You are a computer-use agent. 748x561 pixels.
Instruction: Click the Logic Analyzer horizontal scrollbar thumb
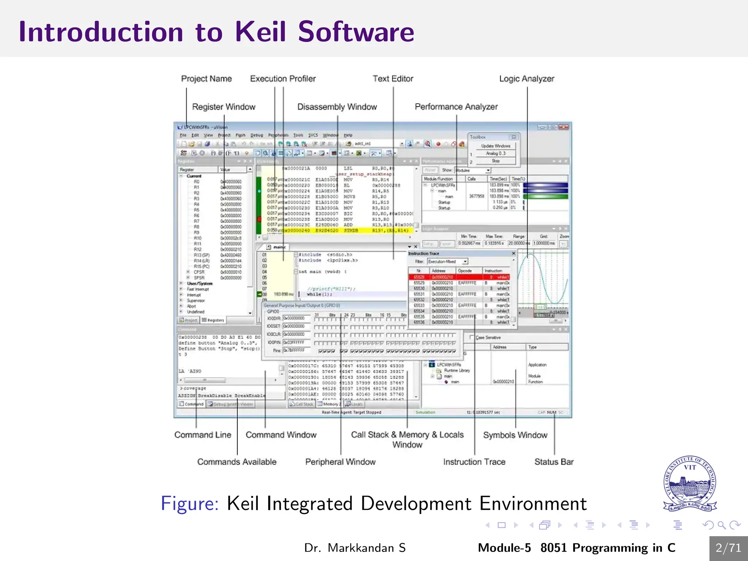pos(556,321)
